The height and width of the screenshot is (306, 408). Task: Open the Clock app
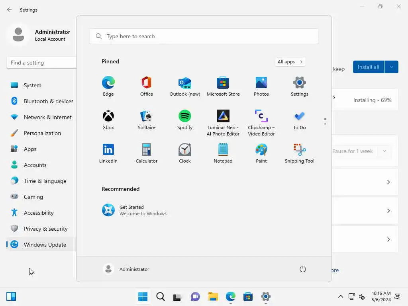tap(185, 153)
